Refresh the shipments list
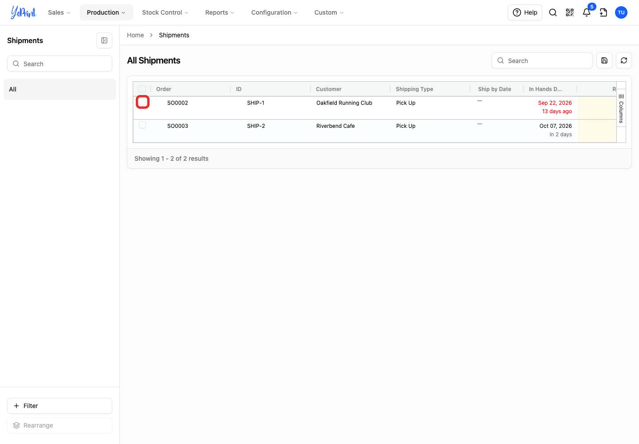 (x=624, y=60)
